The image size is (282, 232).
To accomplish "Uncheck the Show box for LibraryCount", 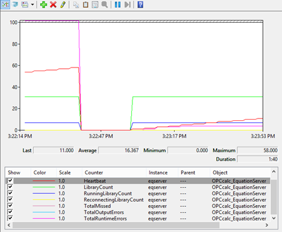I will (x=10, y=187).
